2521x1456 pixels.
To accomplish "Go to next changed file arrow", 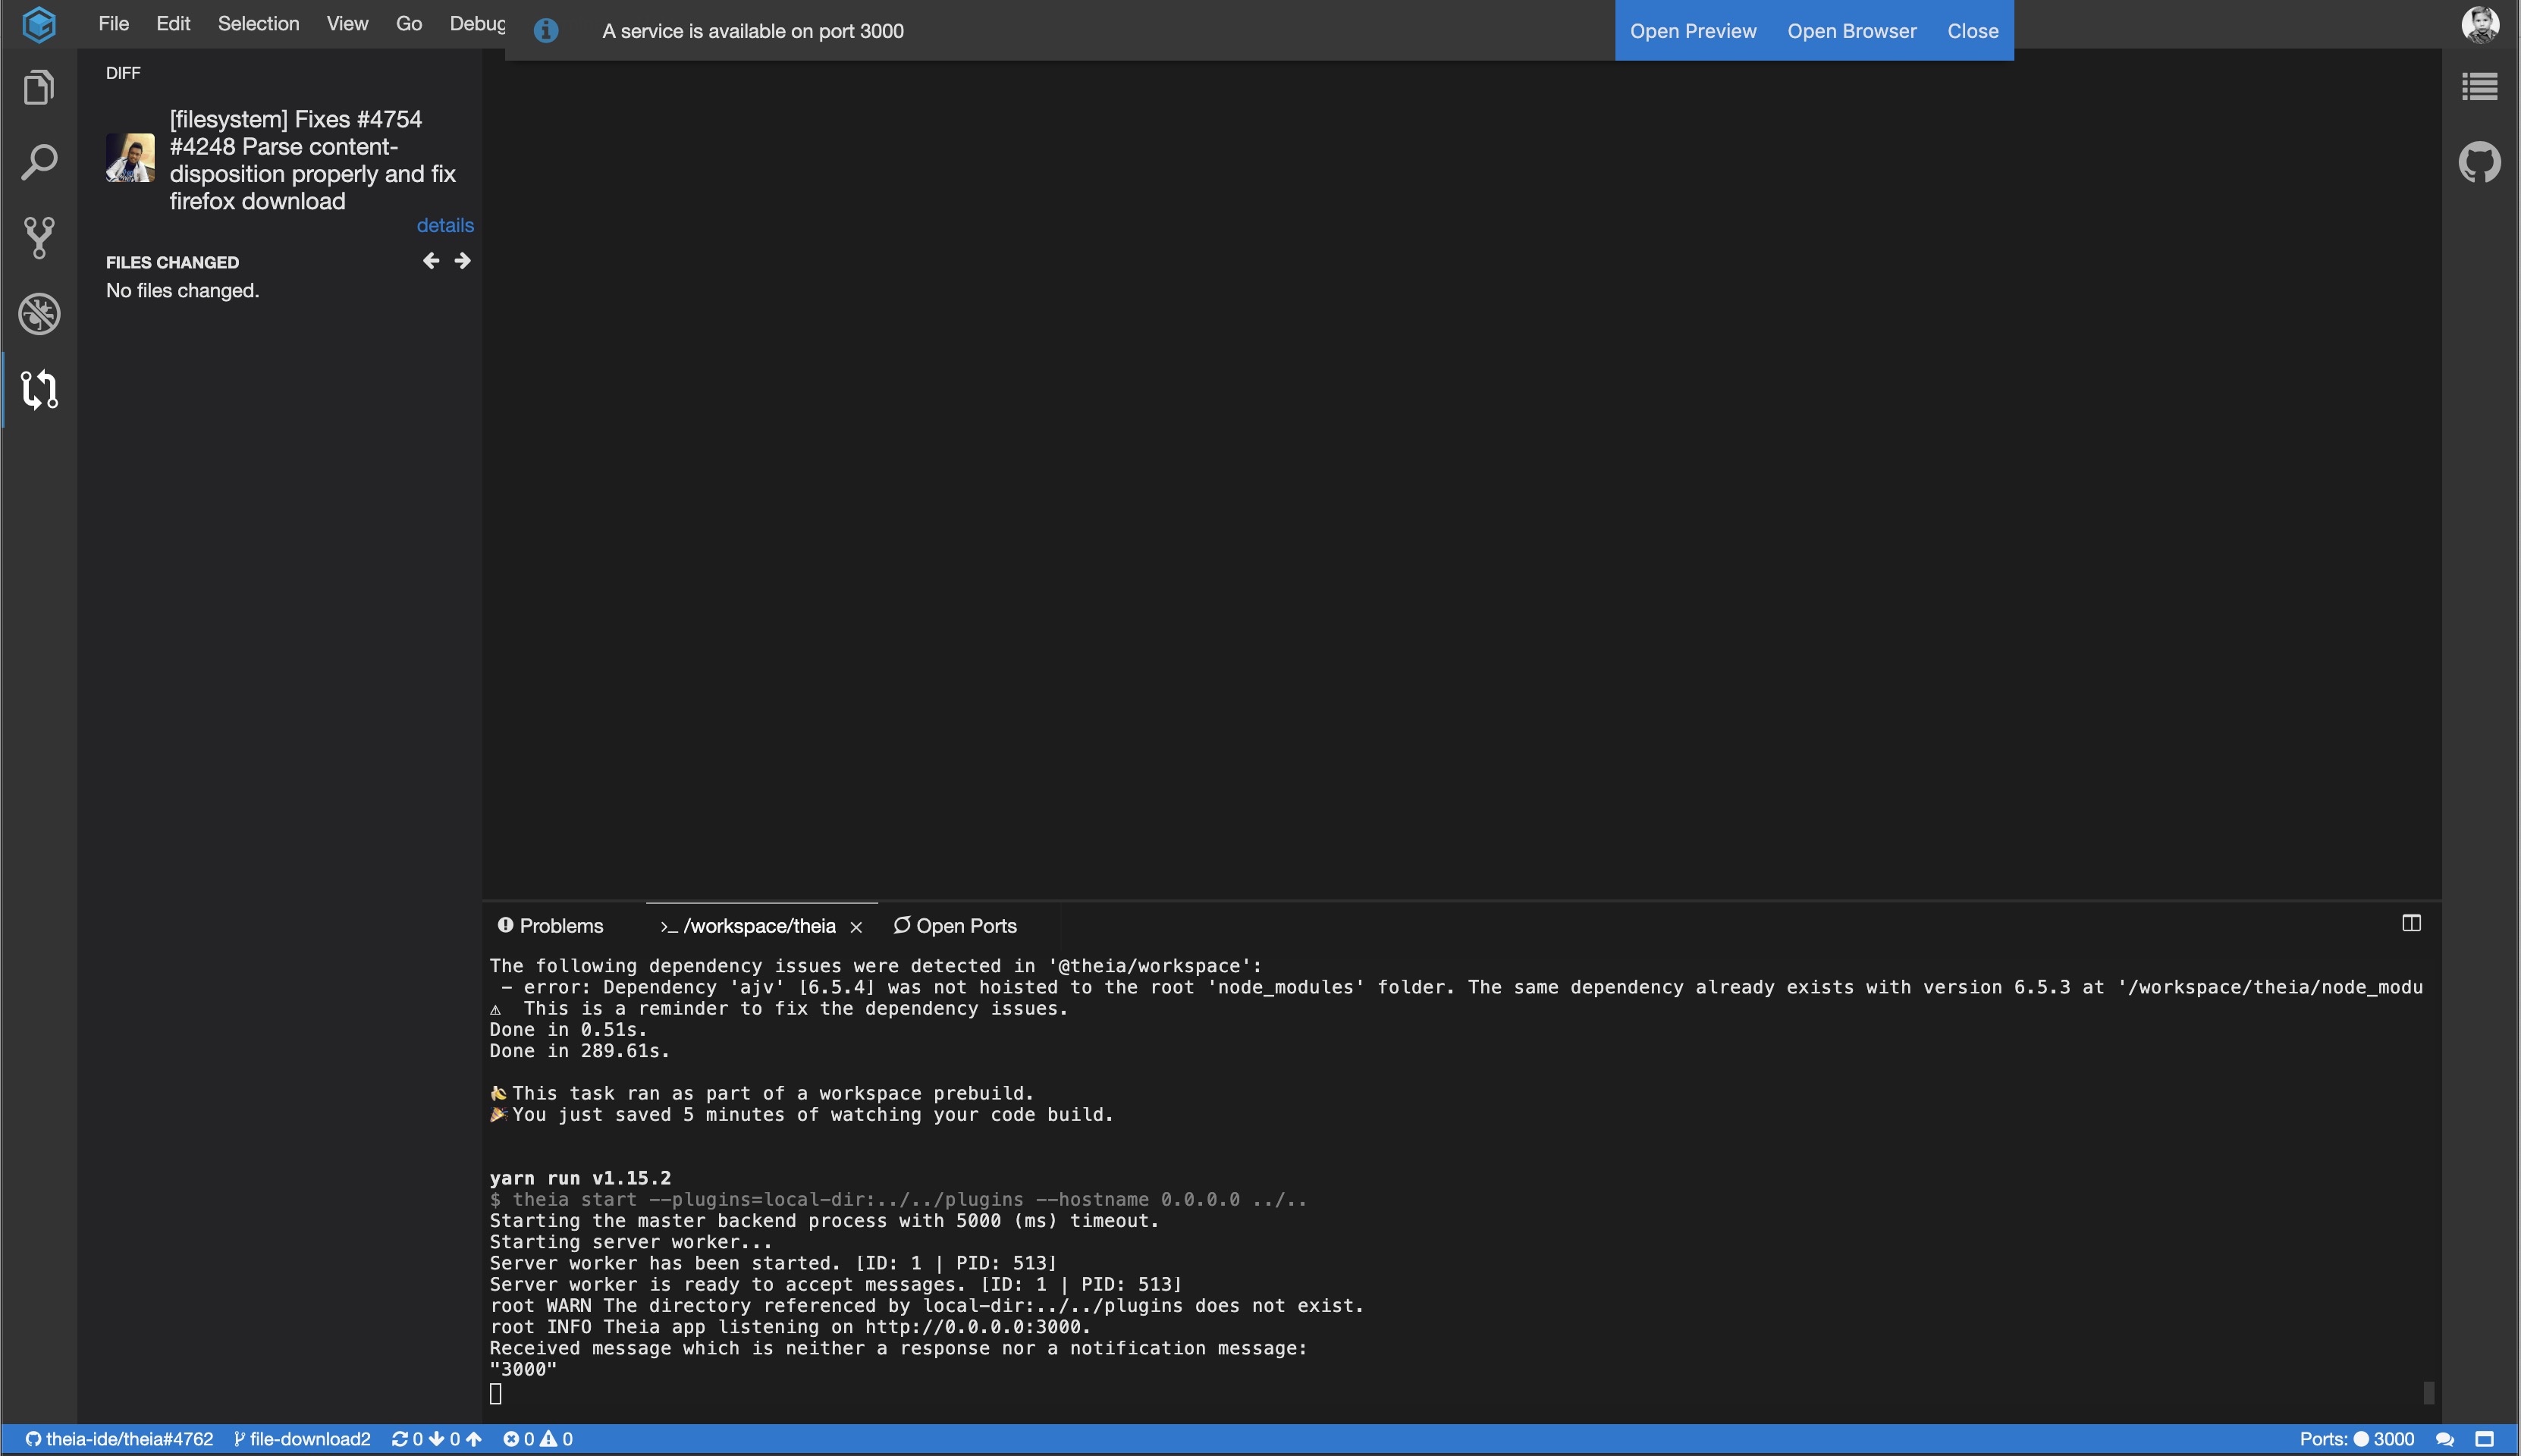I will point(462,261).
